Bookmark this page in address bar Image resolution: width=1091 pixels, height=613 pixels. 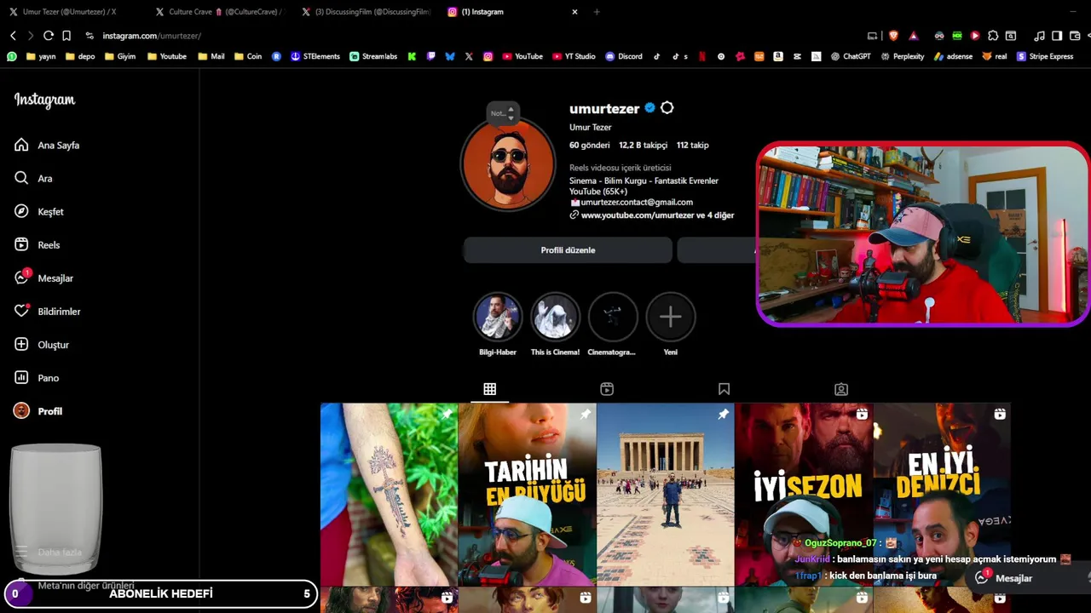coord(66,36)
